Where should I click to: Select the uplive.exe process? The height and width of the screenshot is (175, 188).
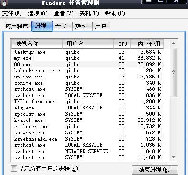(x=87, y=77)
